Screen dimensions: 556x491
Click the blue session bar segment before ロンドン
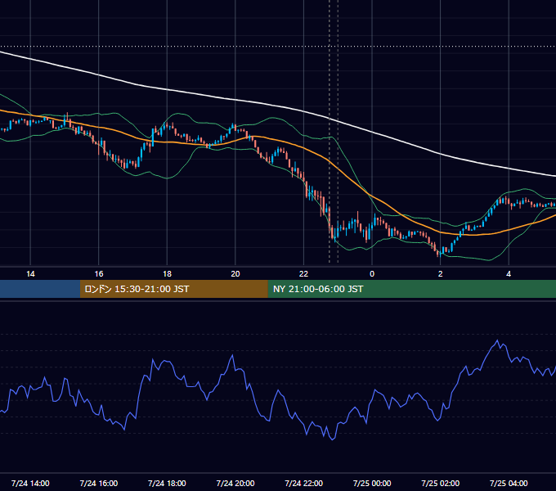(40, 289)
